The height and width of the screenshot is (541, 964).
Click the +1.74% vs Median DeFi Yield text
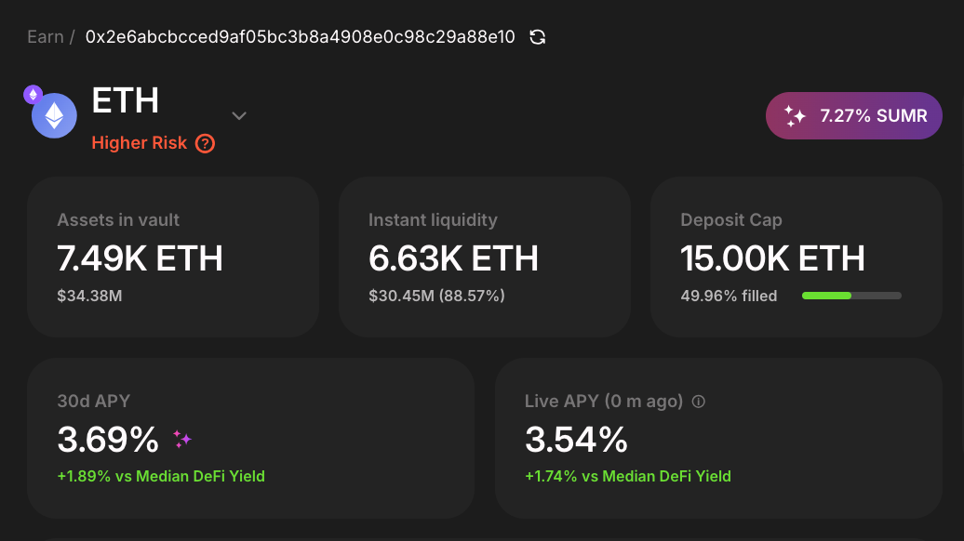[628, 476]
